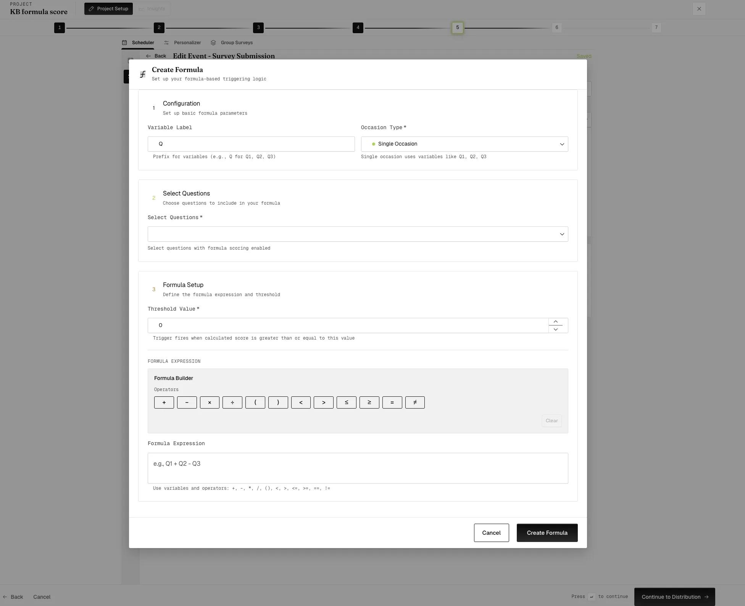
Task: Insert the not-equal operator
Action: point(415,402)
